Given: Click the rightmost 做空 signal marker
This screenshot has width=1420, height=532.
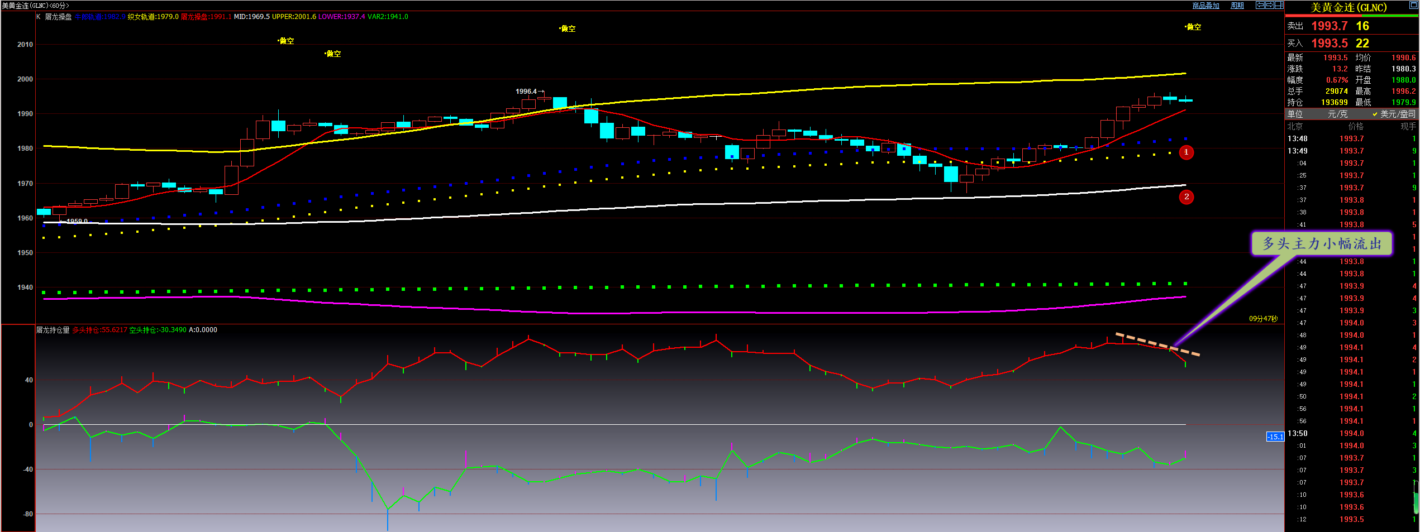Looking at the screenshot, I should (1193, 27).
